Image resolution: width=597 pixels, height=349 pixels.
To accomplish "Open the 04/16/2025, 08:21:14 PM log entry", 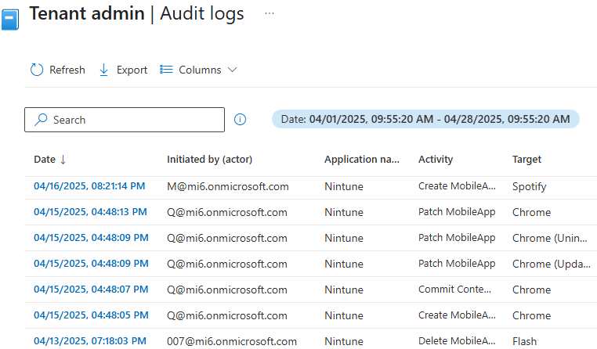I will tap(89, 186).
